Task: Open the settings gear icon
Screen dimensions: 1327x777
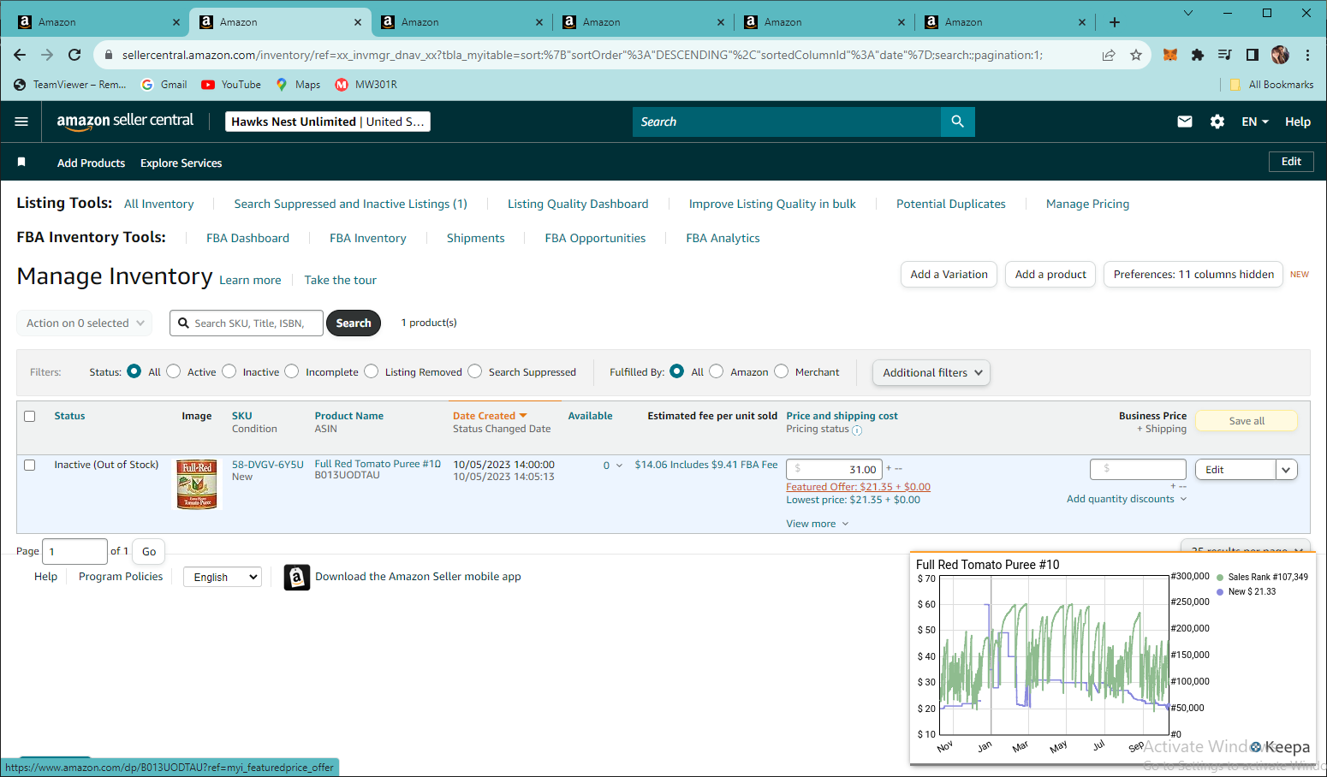Action: point(1217,122)
